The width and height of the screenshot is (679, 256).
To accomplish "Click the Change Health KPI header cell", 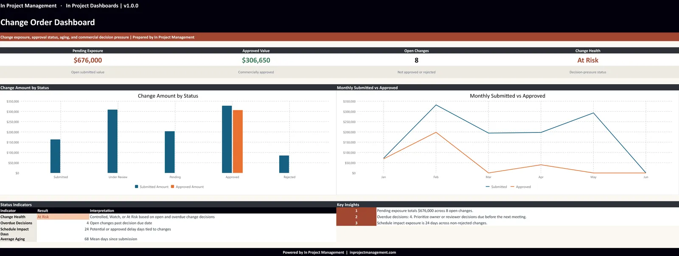I will (x=588, y=51).
